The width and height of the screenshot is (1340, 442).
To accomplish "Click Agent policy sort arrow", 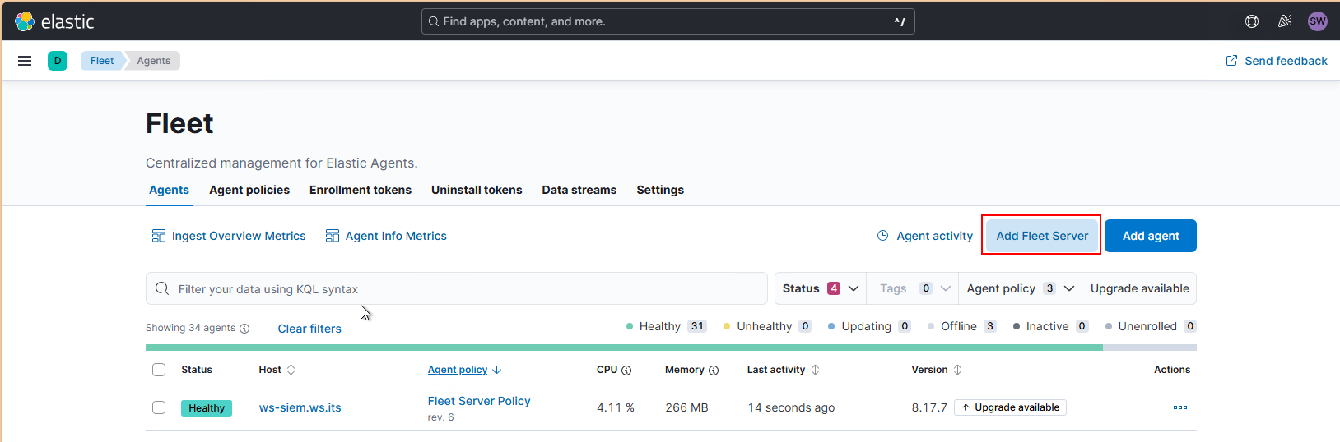I will click(496, 370).
